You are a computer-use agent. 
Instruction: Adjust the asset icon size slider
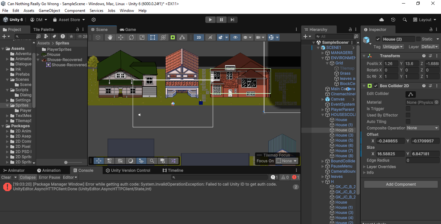point(66,162)
